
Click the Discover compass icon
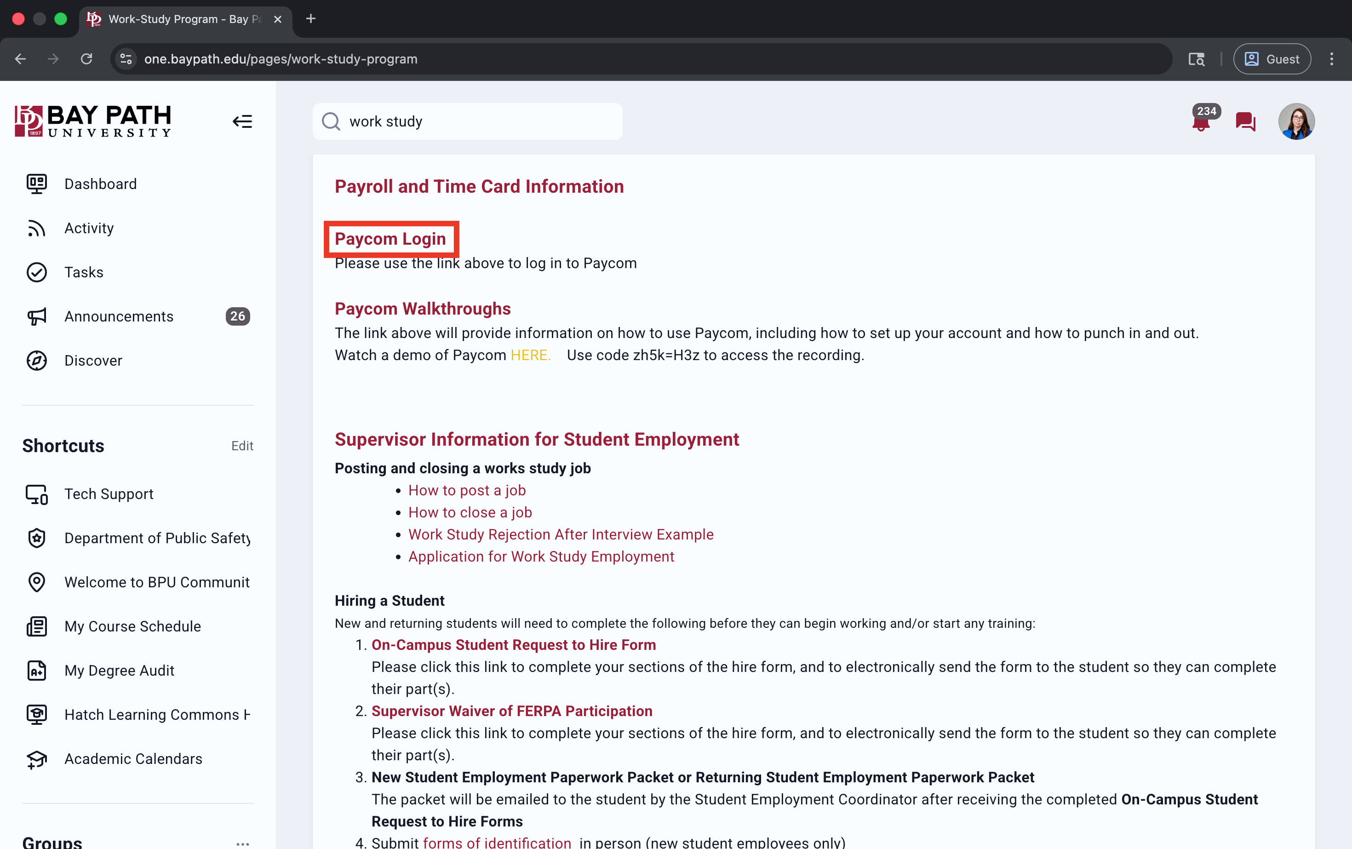coord(36,361)
